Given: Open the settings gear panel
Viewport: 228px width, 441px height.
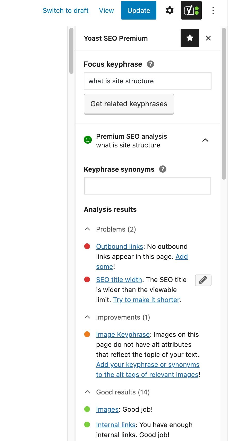Looking at the screenshot, I should click(170, 11).
